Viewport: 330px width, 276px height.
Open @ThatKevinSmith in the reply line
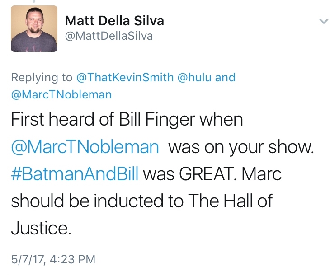124,77
